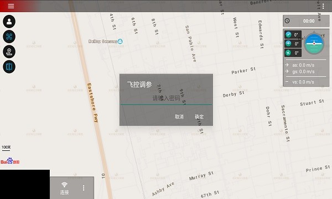This screenshot has height=199, width=332.
Task: Click the Prince St map label
Action: (318, 169)
